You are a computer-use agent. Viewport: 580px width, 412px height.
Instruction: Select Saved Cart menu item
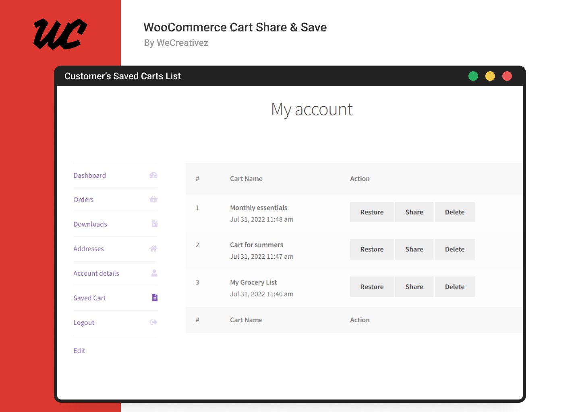pos(89,298)
